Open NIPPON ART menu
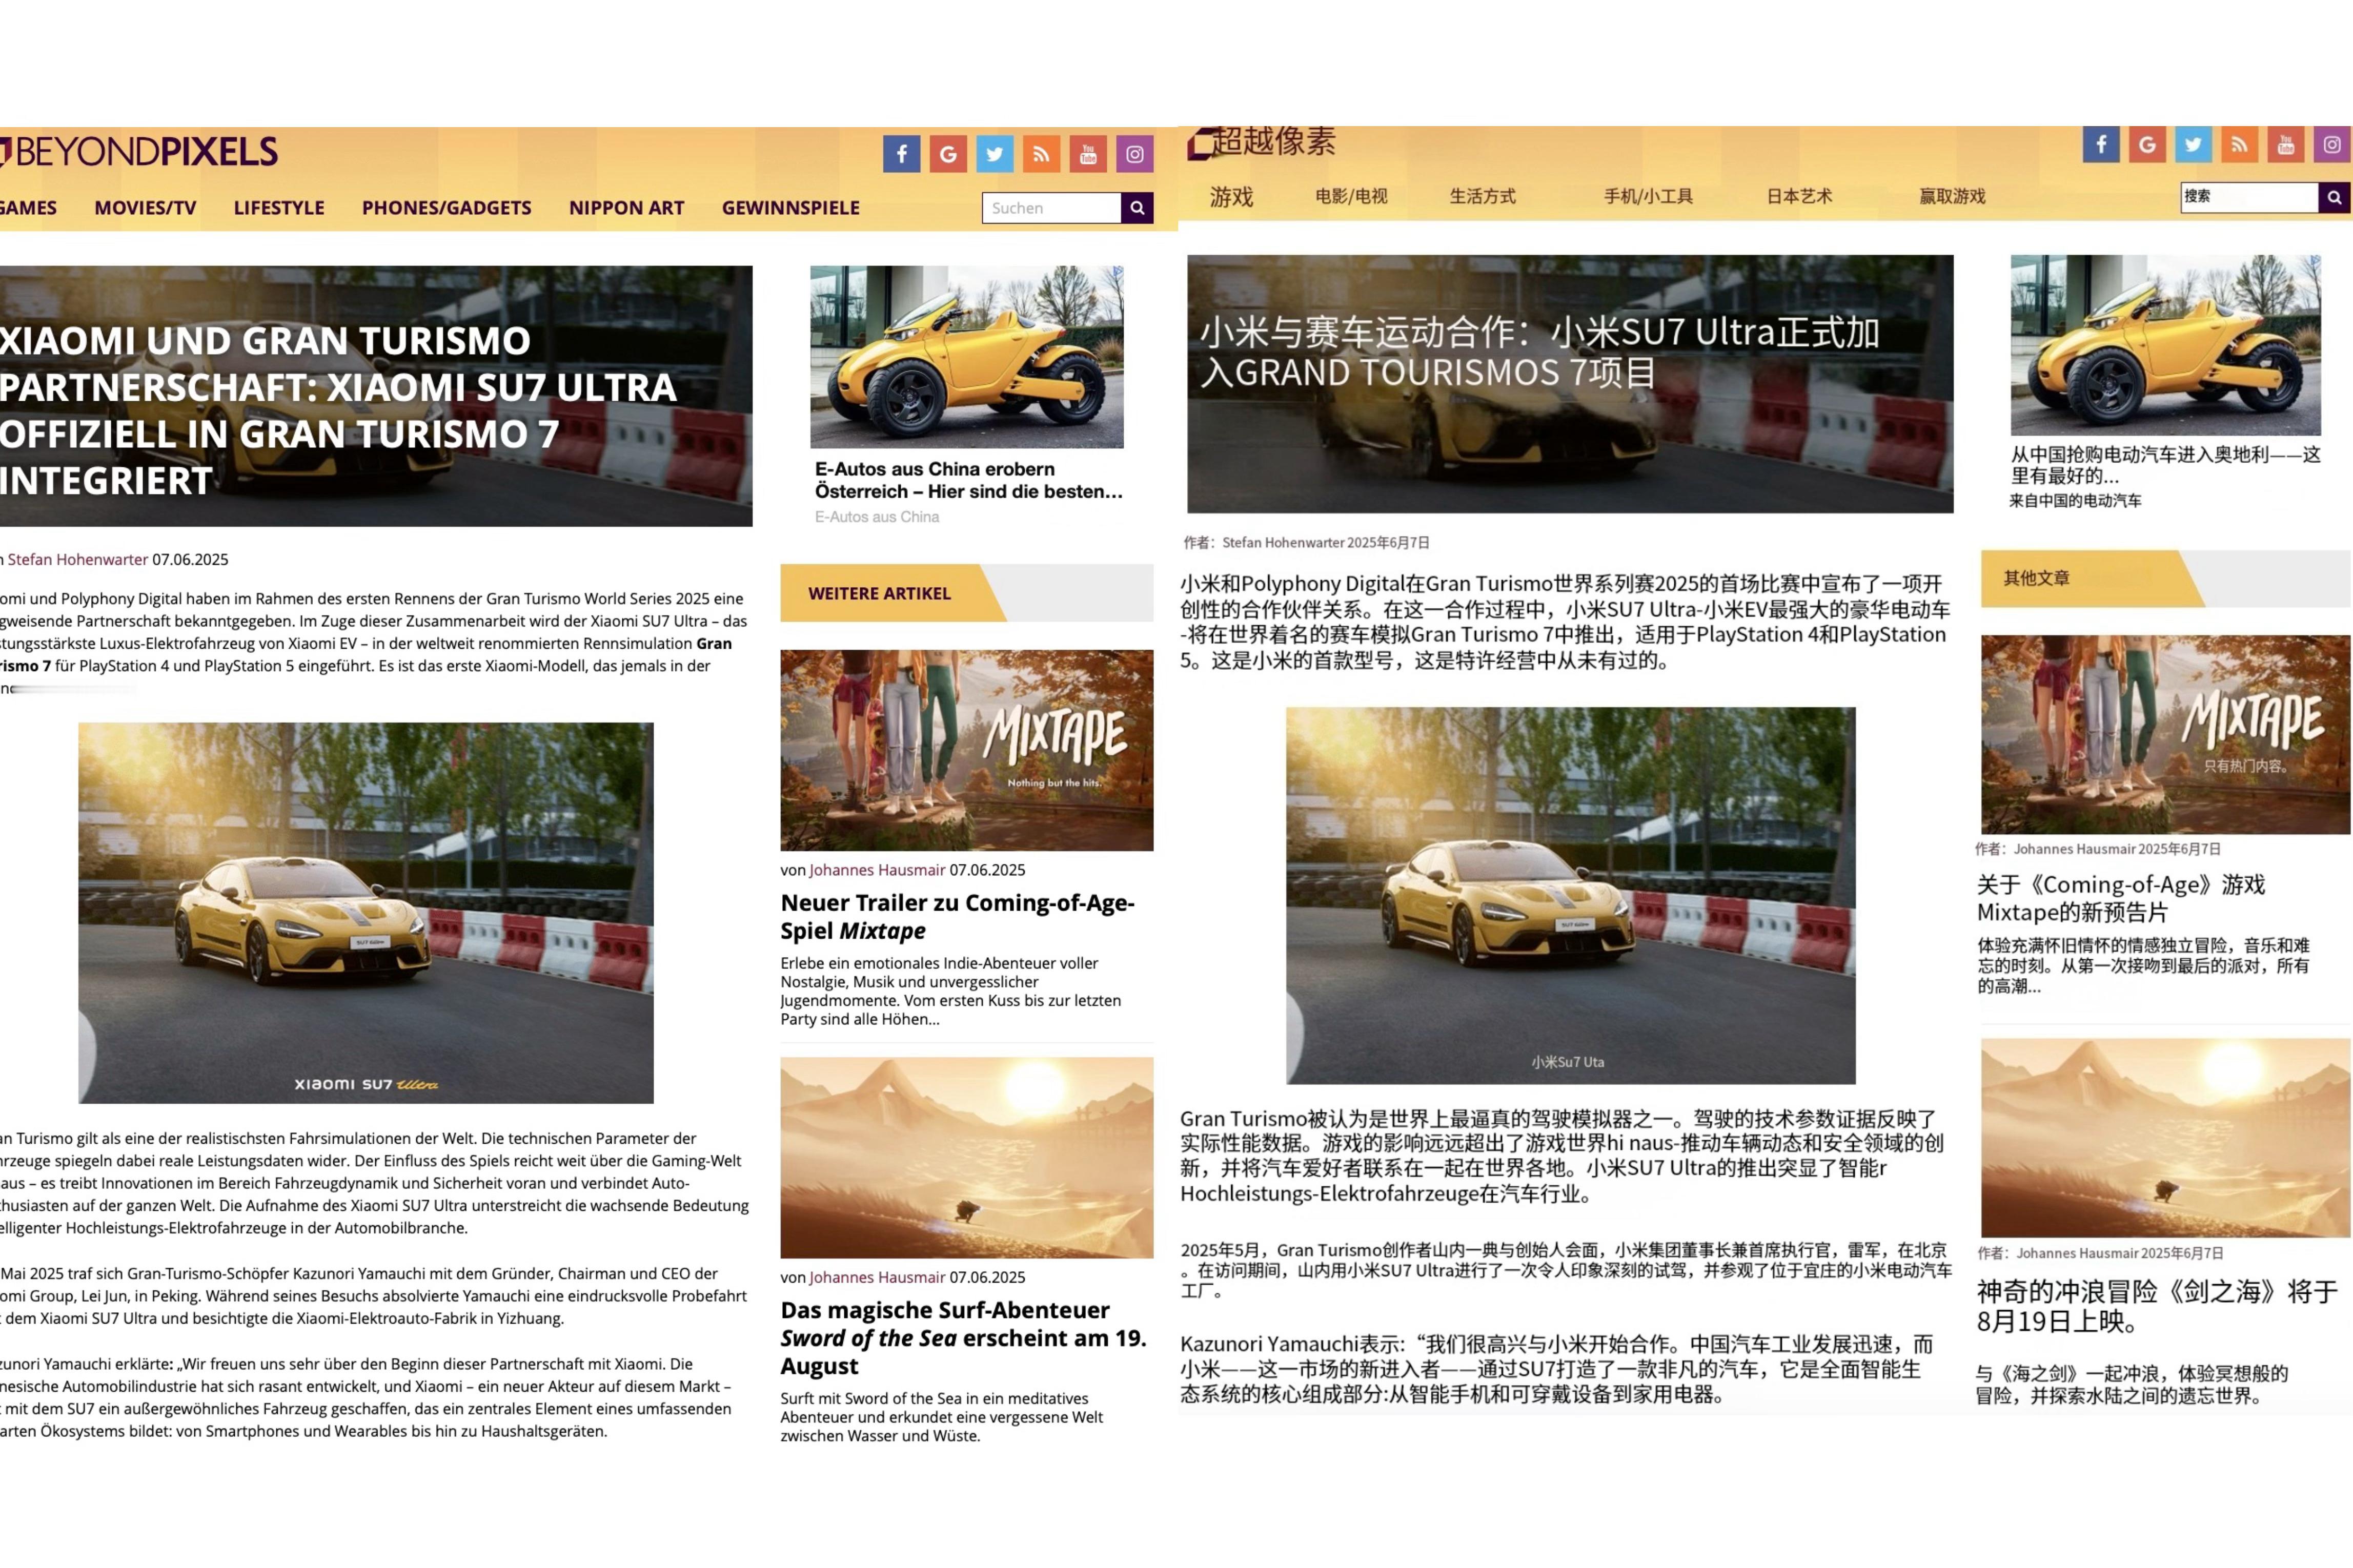The height and width of the screenshot is (1568, 2353). tap(626, 208)
